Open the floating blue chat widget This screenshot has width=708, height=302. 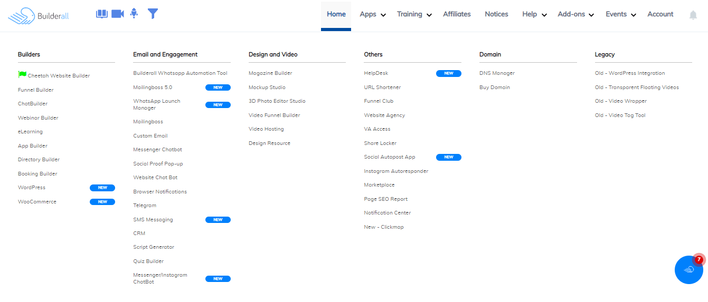[688, 270]
